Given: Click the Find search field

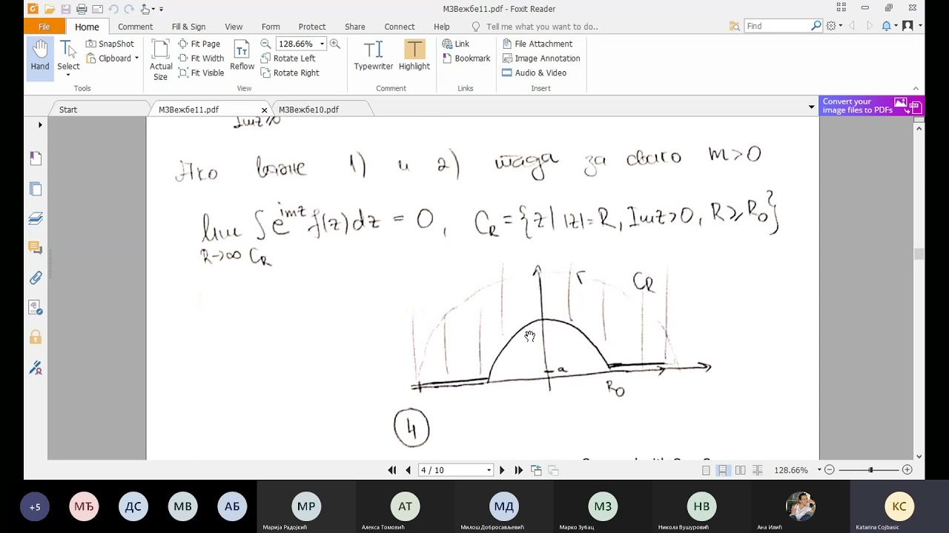Looking at the screenshot, I should pos(778,26).
